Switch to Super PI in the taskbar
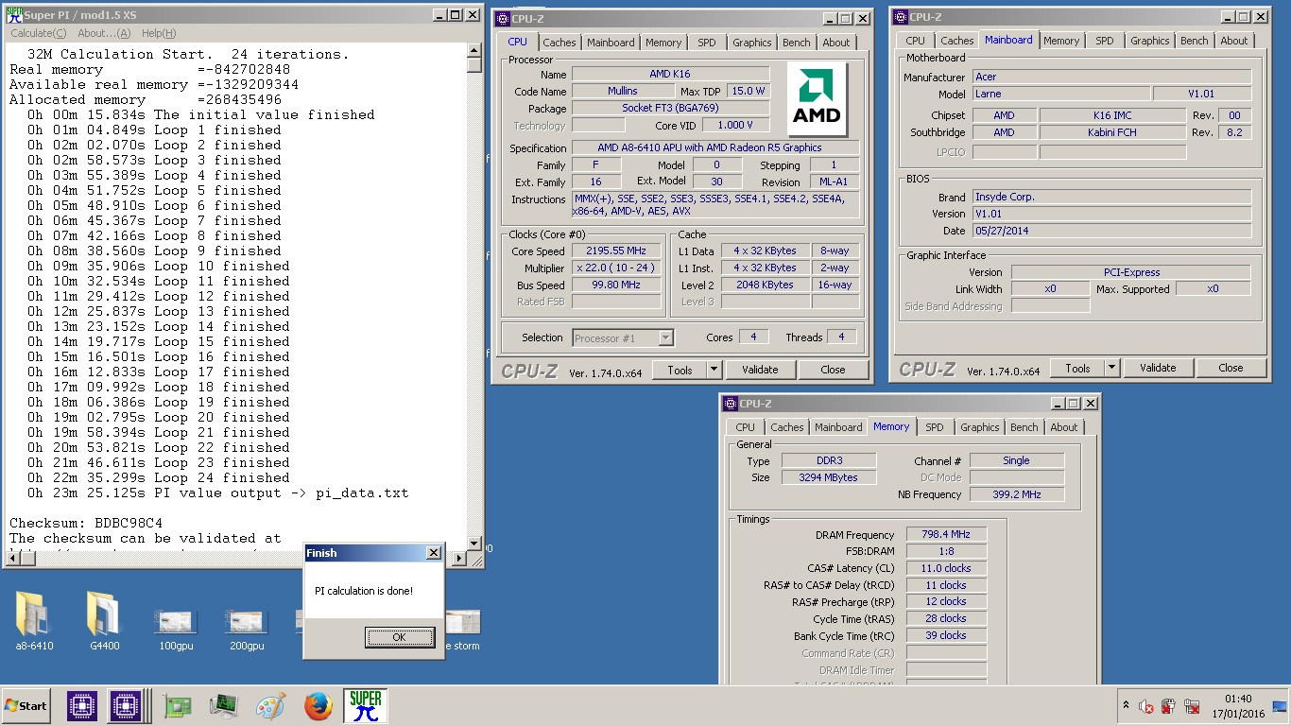 point(365,706)
